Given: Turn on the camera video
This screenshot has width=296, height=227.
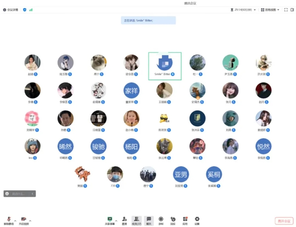Looking at the screenshot, I should point(24,220).
